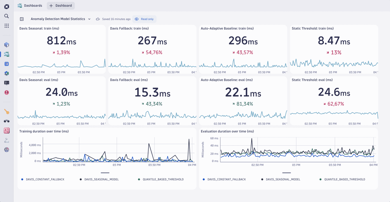Click the Saved 16 minutes ago label
This screenshot has width=390, height=202.
(x=116, y=19)
